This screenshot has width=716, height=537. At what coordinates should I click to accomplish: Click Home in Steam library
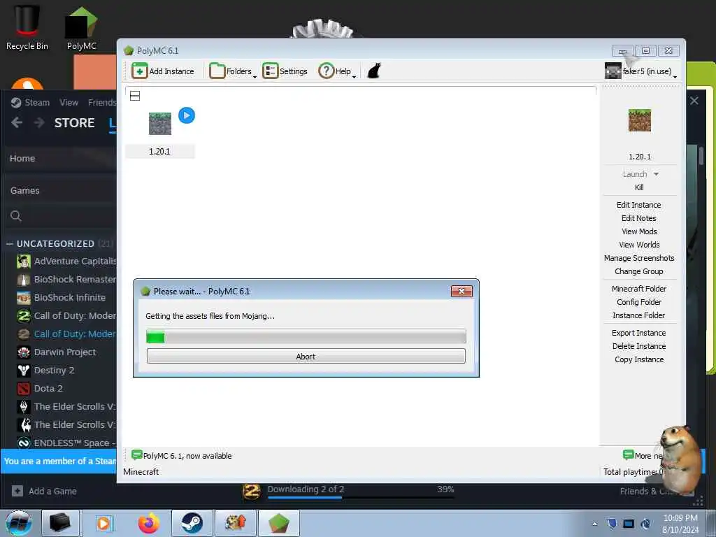(x=22, y=159)
